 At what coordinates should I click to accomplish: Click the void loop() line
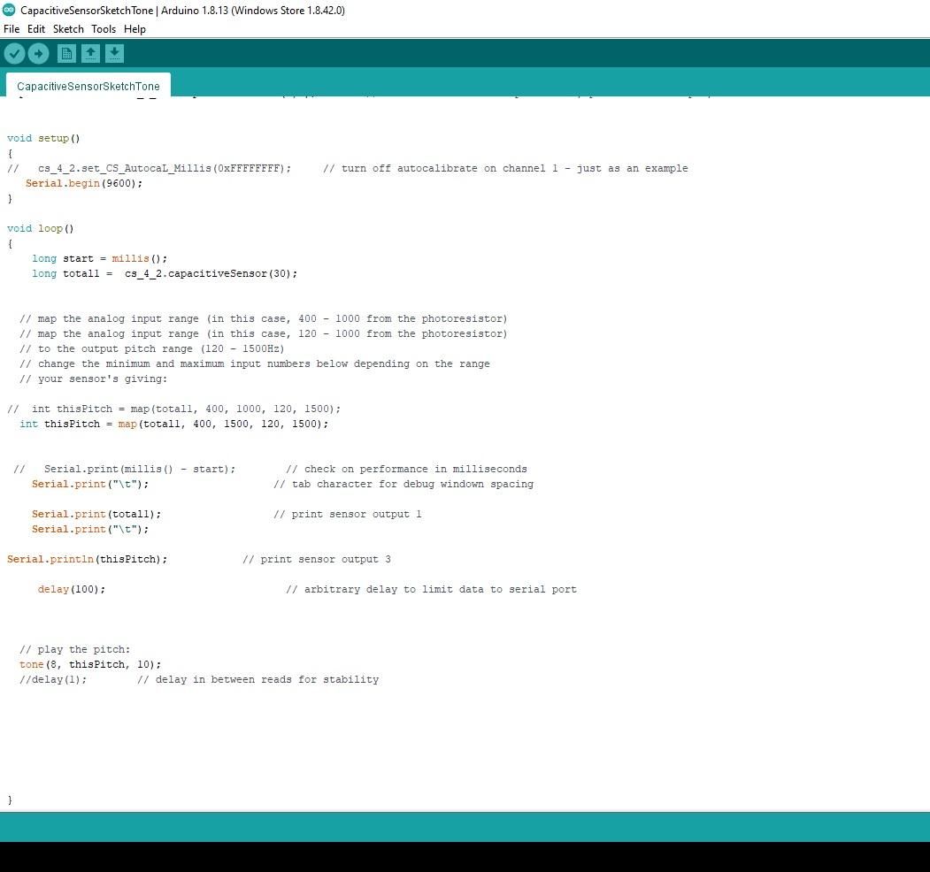[39, 228]
